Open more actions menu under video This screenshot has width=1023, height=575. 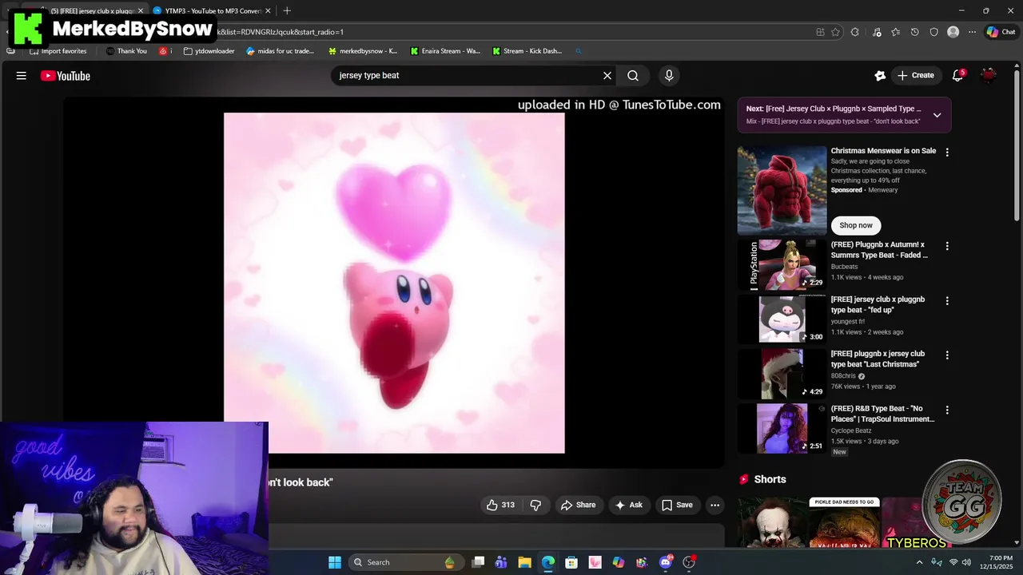pos(715,505)
